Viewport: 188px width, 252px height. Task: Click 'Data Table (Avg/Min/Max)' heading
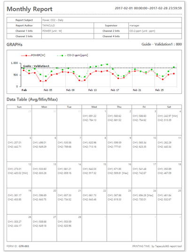click(32, 100)
